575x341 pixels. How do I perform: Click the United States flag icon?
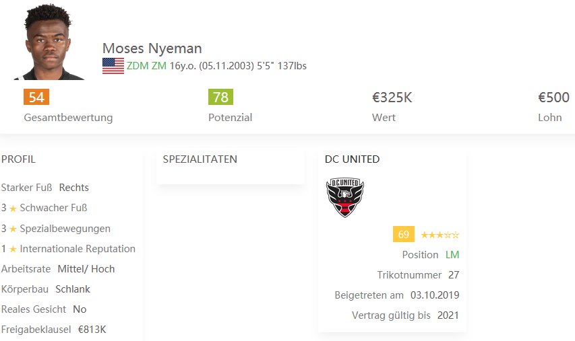[x=113, y=66]
